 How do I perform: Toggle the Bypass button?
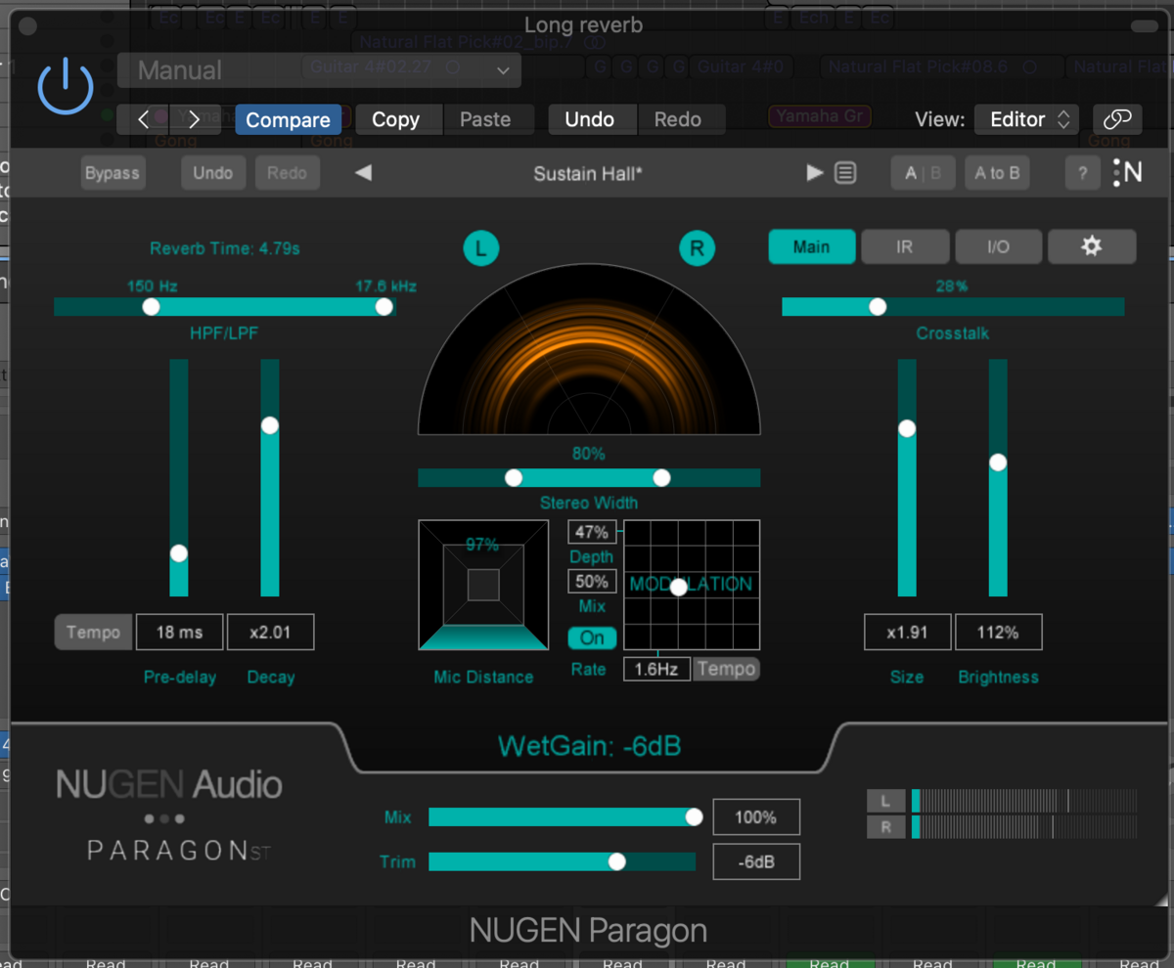click(x=112, y=173)
